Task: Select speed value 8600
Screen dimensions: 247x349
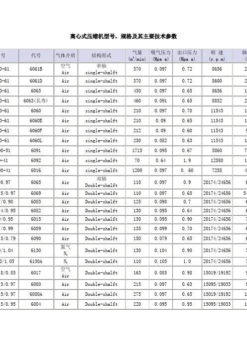Action: coord(217,81)
